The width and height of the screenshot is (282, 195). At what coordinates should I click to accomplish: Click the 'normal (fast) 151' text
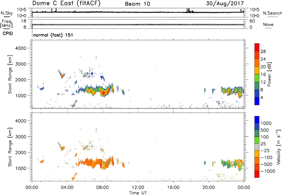click(x=53, y=35)
